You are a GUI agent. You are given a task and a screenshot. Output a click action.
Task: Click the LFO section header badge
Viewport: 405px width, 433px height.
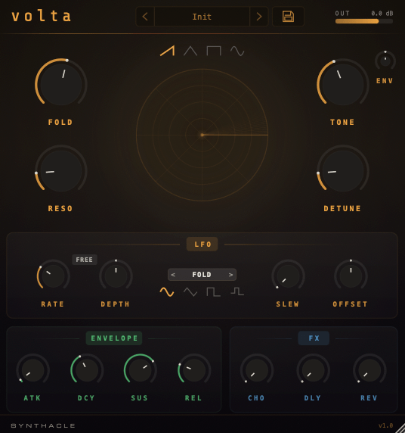[x=202, y=244]
